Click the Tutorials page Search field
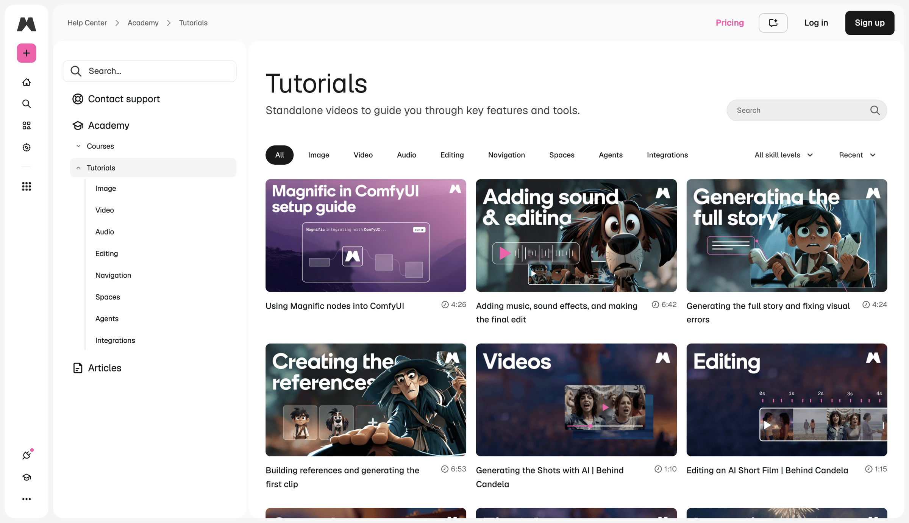The height and width of the screenshot is (523, 909). 807,110
